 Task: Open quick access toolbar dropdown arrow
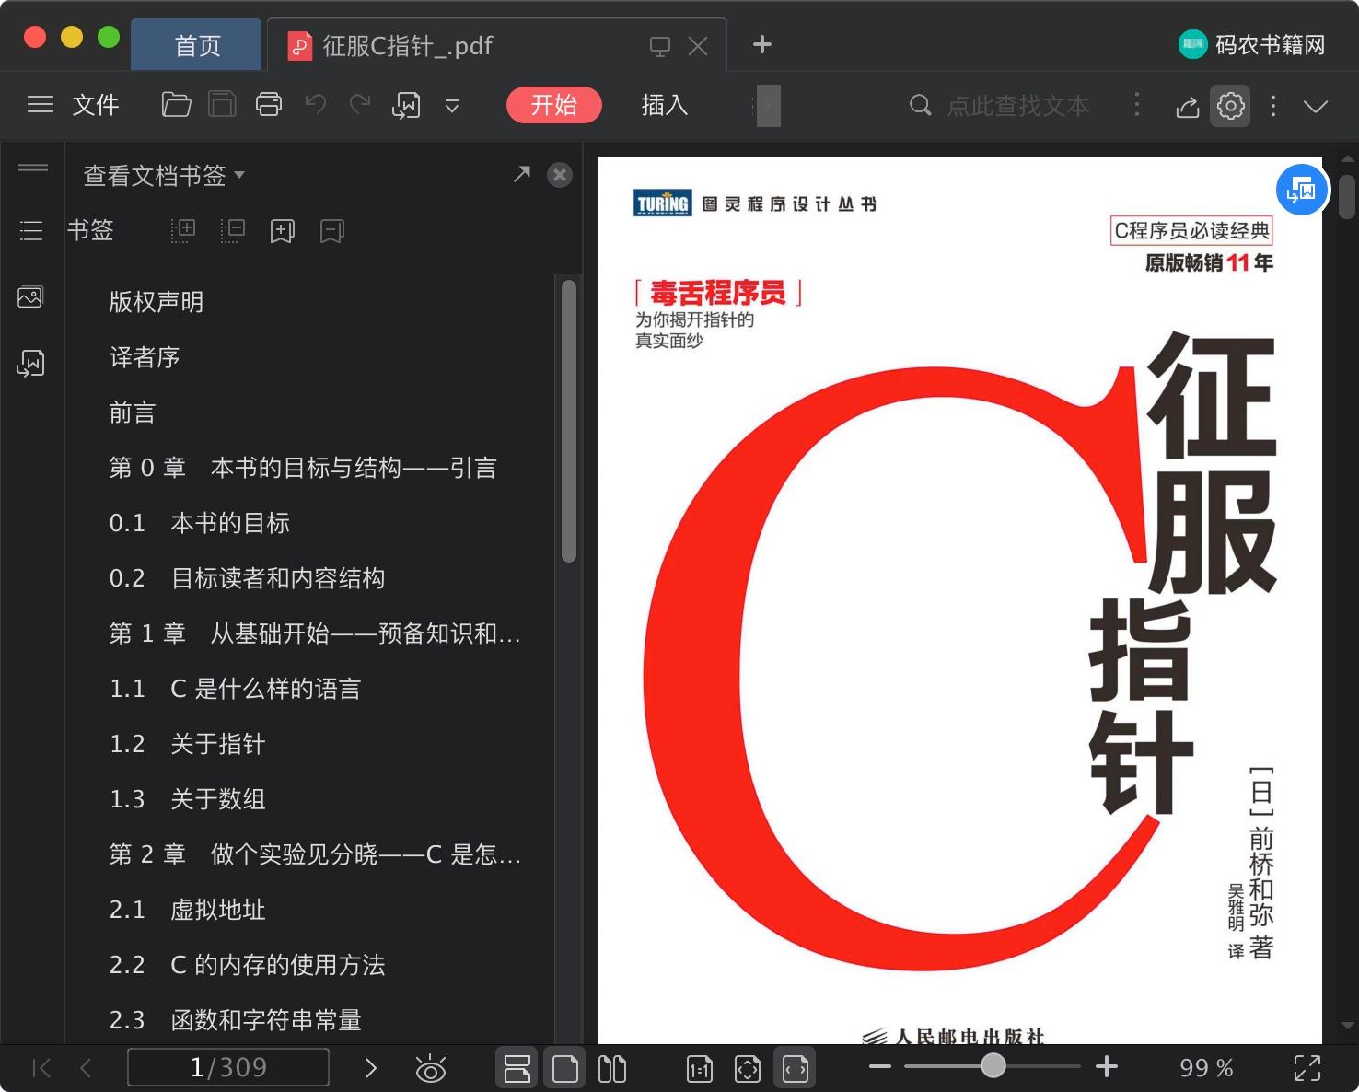[x=452, y=106]
